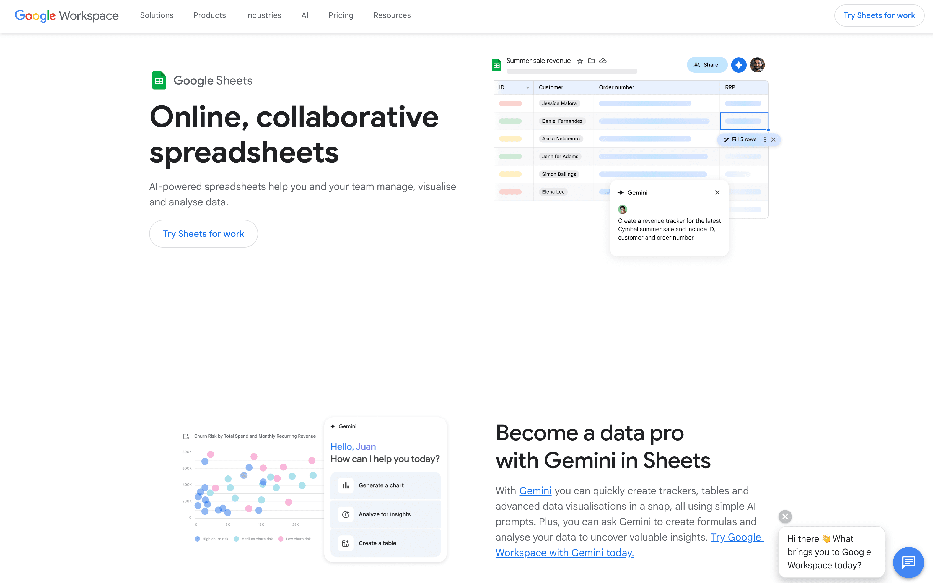Dismiss the chat greeting popup
933x583 pixels.
(x=785, y=517)
